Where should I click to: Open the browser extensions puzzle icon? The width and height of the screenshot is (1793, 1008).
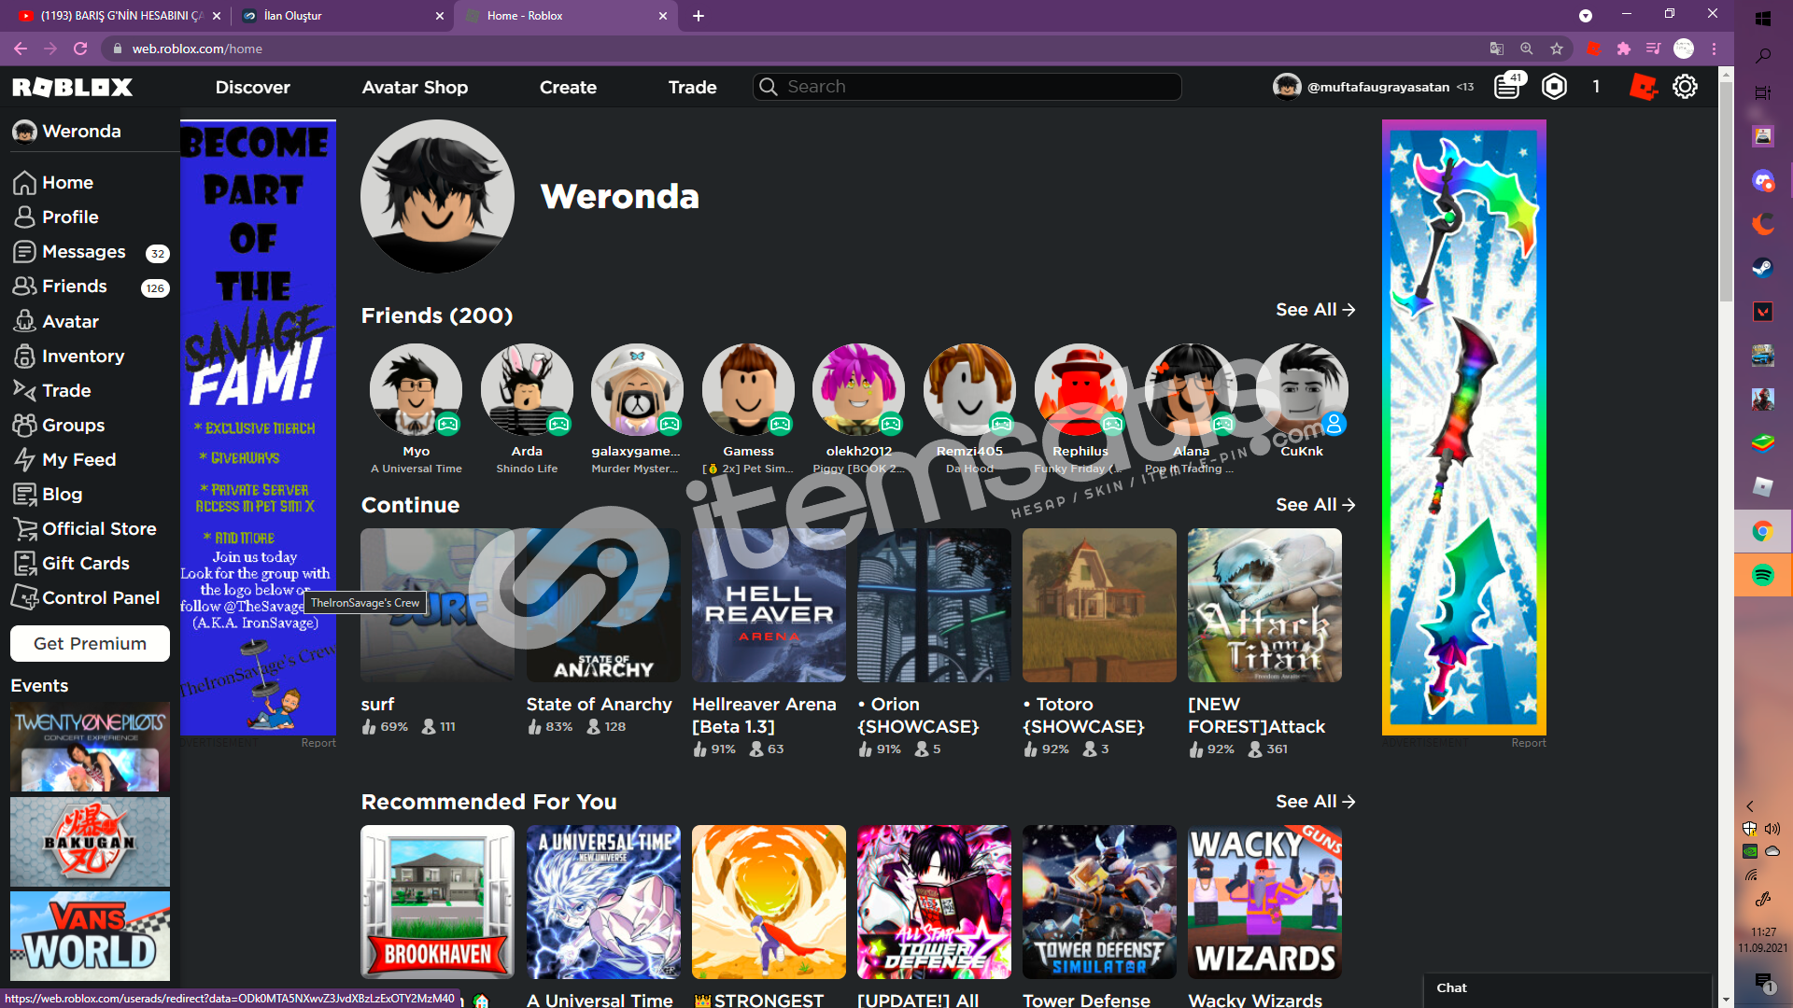[1624, 49]
